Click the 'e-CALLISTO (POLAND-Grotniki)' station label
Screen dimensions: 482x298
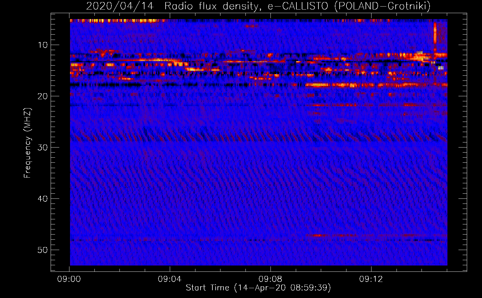click(349, 6)
